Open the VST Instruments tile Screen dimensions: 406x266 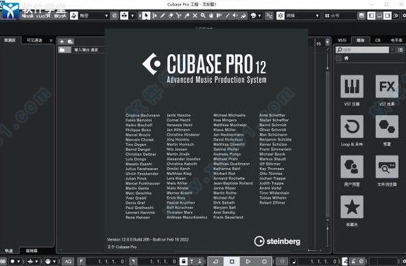(352, 86)
